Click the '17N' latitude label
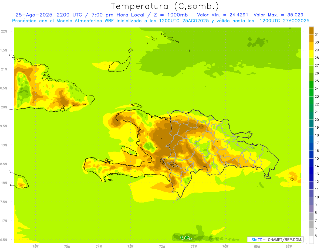The width and height of the screenshot is (324, 250). pyautogui.click(x=4, y=221)
